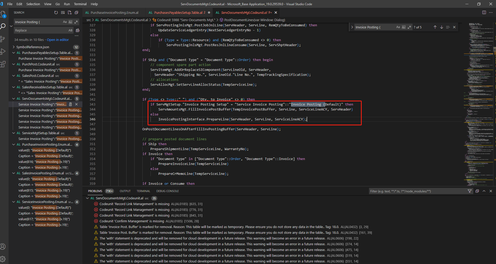Screen dimensions: 496x264
Task: Click the 'Open in editor' link
Action: [58, 40]
